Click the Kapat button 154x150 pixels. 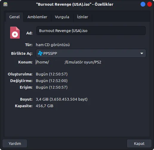139,143
